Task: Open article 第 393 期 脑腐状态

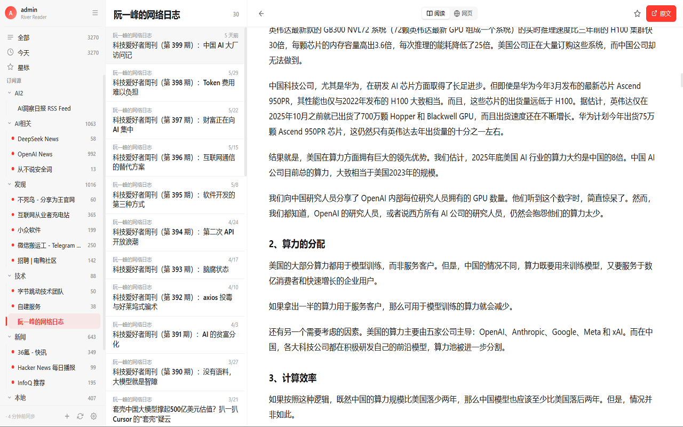Action: pyautogui.click(x=175, y=265)
